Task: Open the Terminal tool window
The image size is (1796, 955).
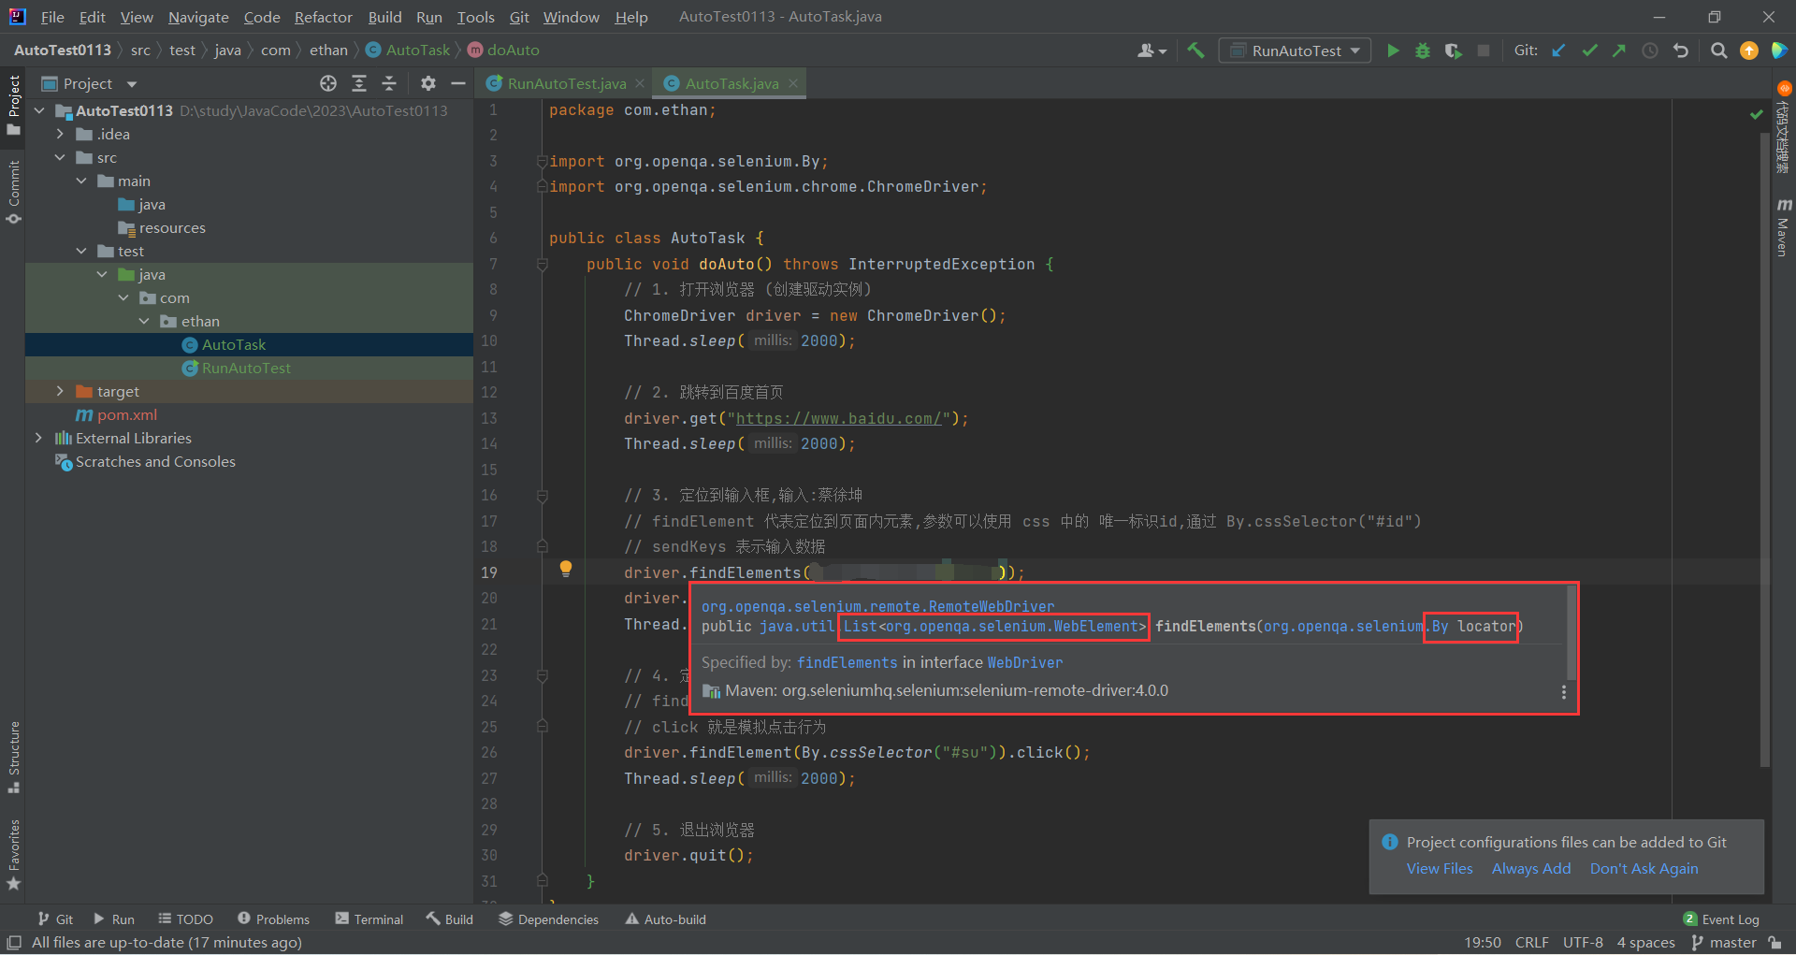Action: (x=369, y=919)
